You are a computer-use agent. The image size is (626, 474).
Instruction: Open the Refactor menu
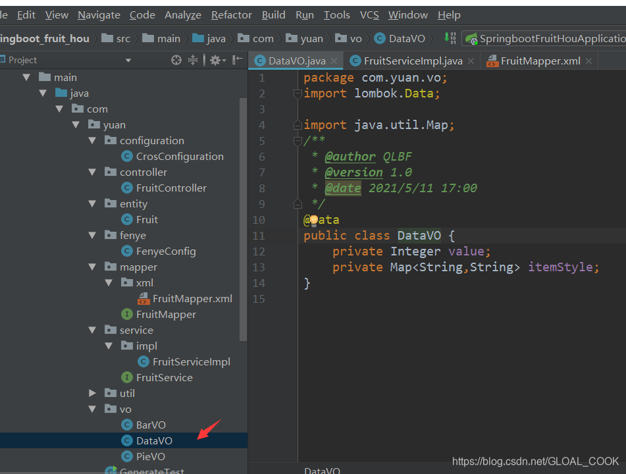232,15
